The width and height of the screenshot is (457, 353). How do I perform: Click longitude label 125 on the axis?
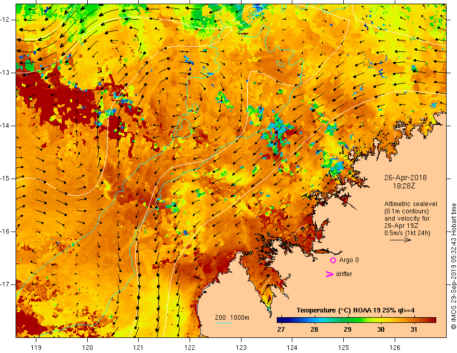coord(344,347)
